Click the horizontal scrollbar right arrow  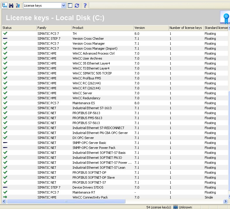pos(225,201)
